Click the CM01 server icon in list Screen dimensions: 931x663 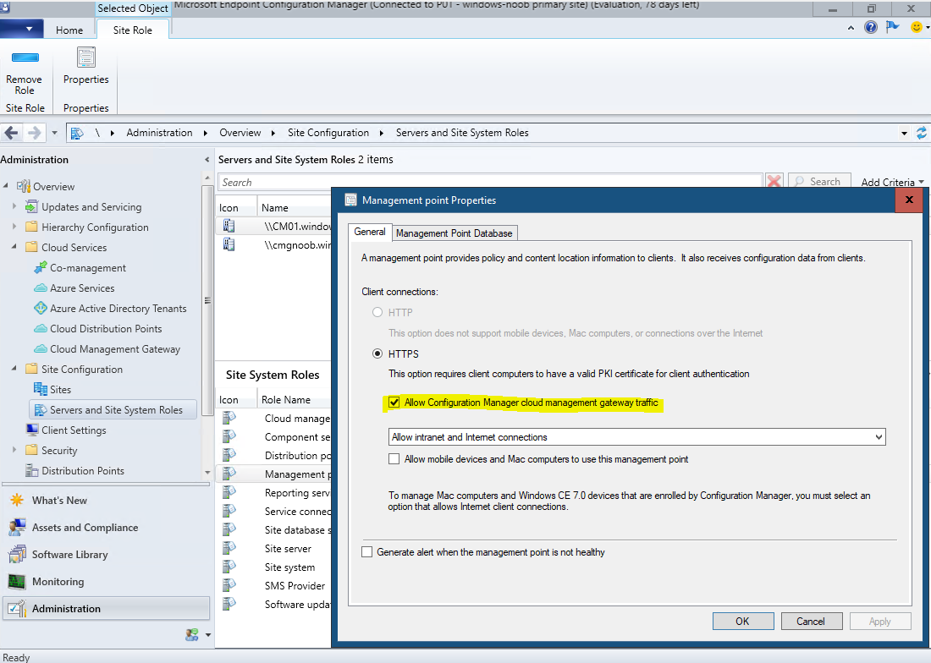pos(229,226)
